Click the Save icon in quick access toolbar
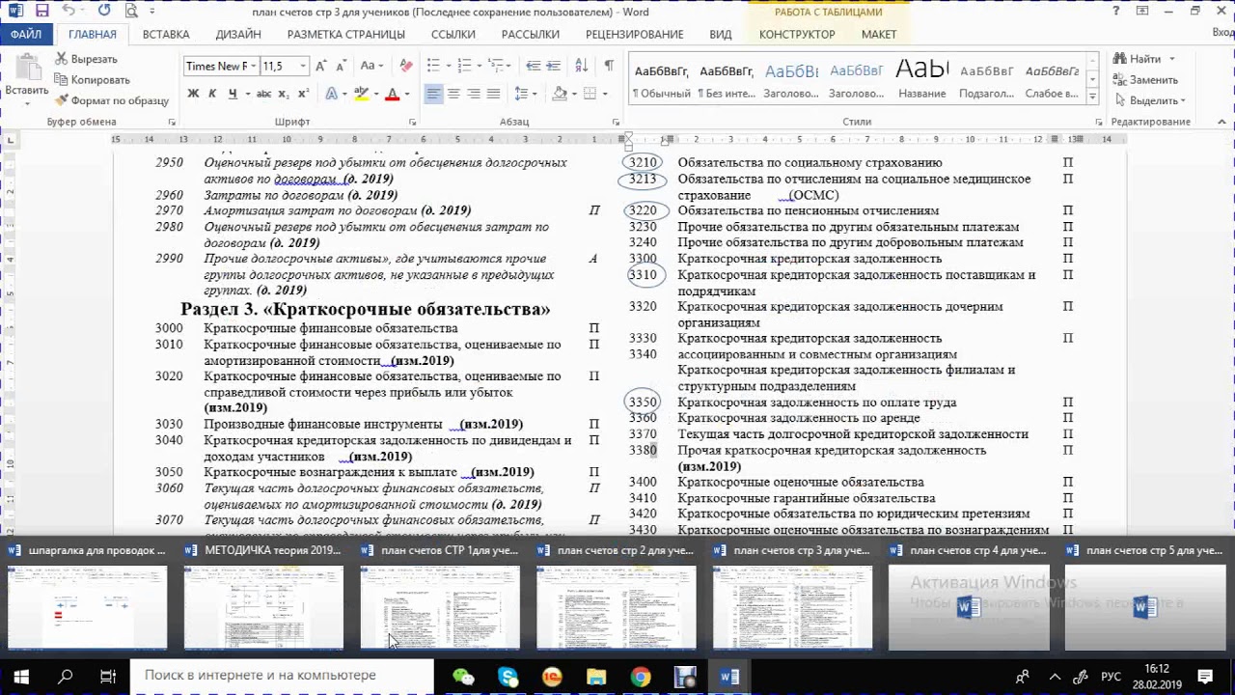 pyautogui.click(x=41, y=12)
